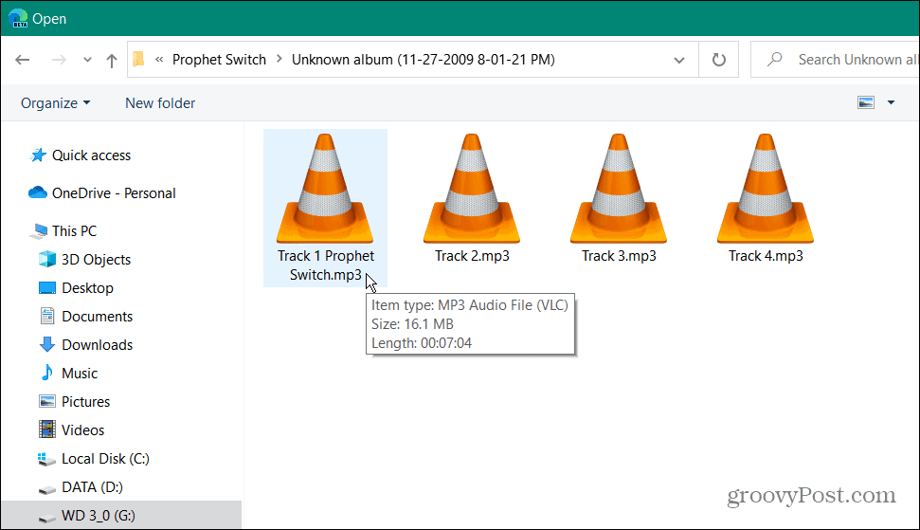Click the folder icon in address bar
Screen dimensions: 920x530
click(138, 60)
